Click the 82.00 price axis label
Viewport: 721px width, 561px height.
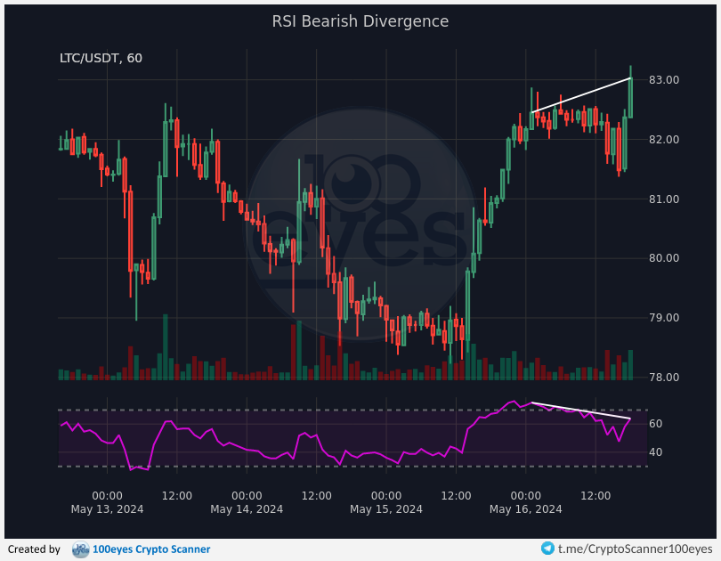pos(664,139)
